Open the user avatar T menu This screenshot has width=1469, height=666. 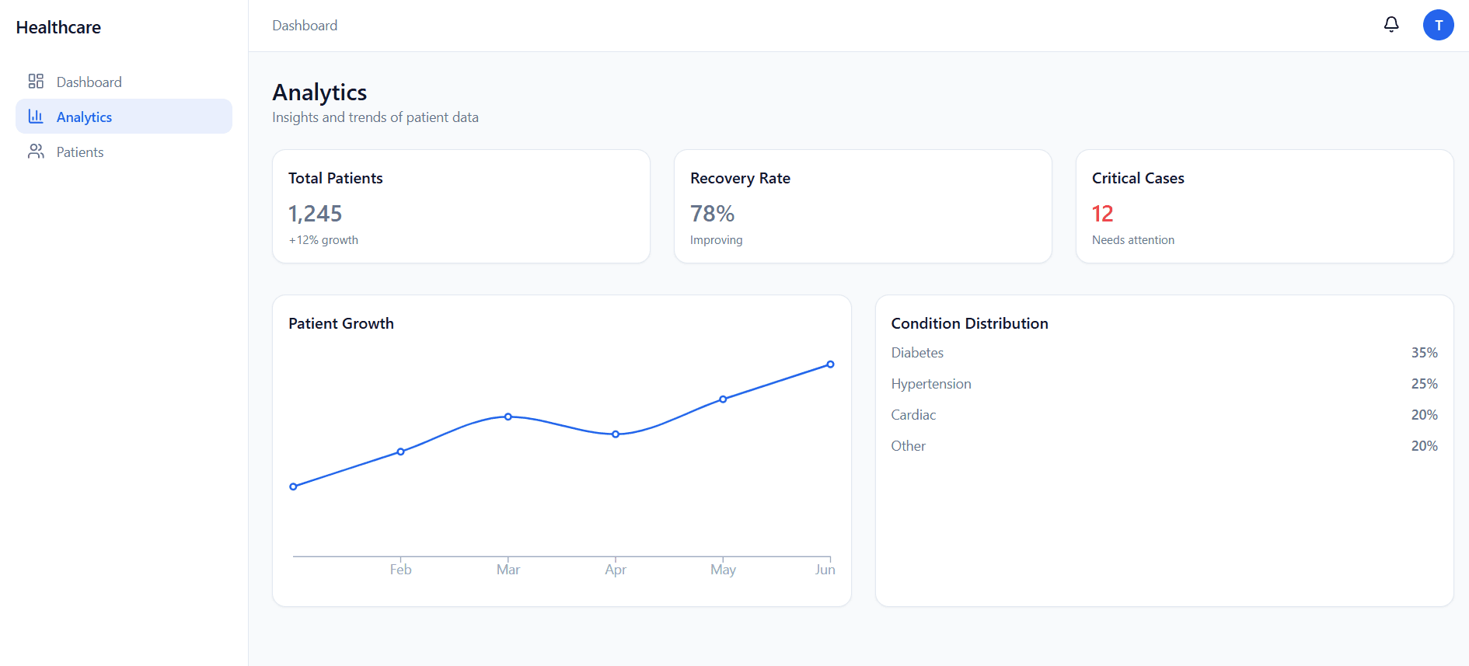(1438, 25)
